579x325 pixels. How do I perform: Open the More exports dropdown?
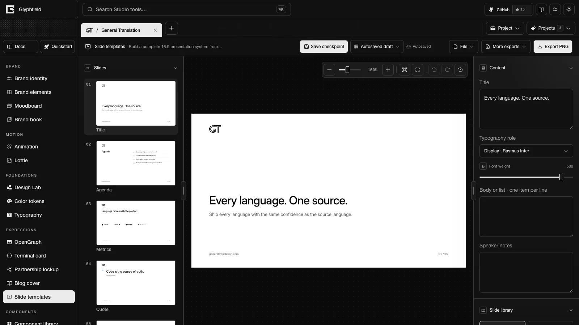(506, 47)
